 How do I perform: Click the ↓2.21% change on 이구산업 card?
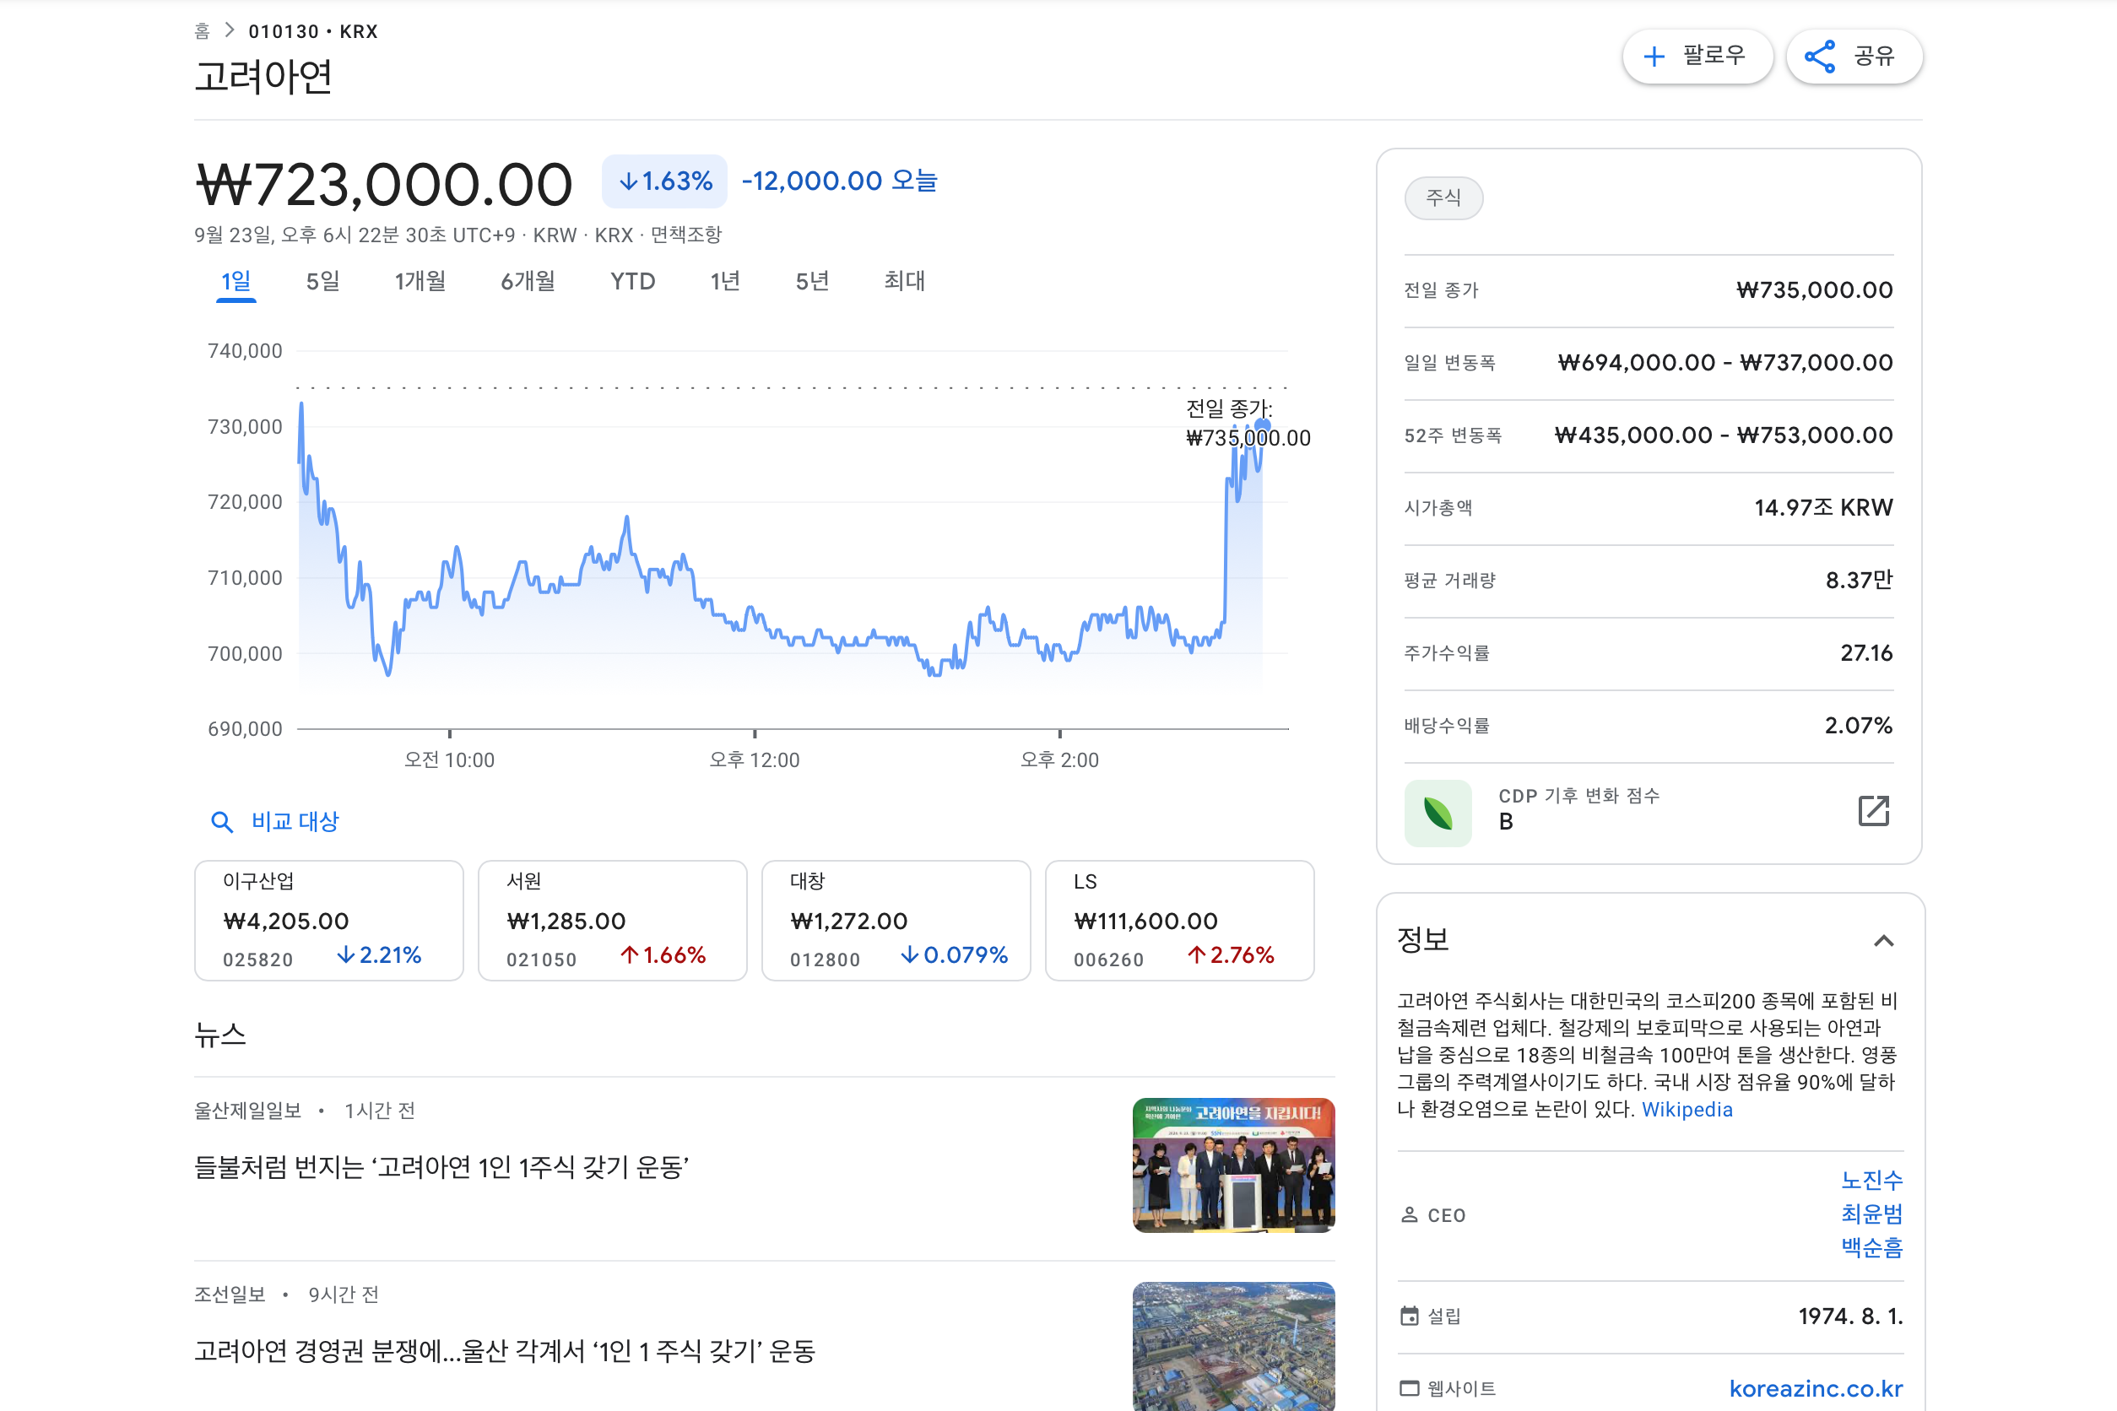coord(379,954)
